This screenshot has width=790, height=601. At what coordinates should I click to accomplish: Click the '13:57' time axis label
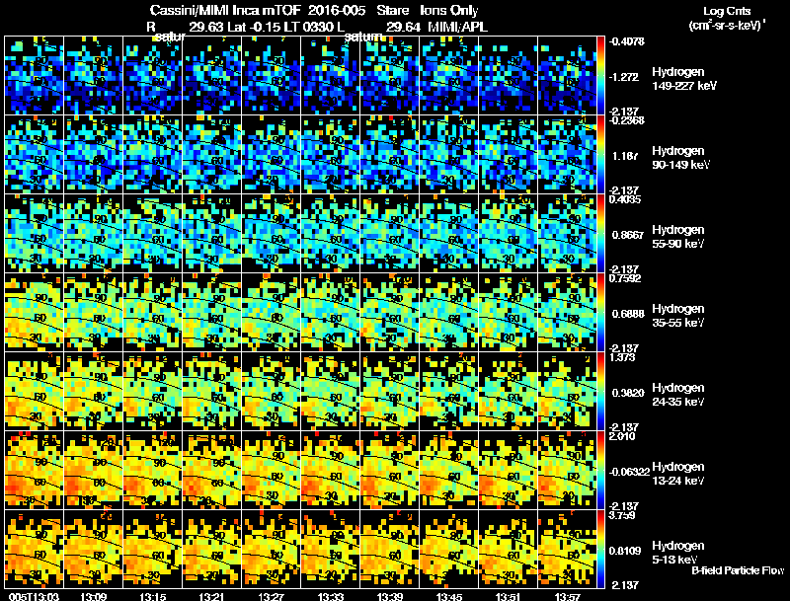[567, 596]
